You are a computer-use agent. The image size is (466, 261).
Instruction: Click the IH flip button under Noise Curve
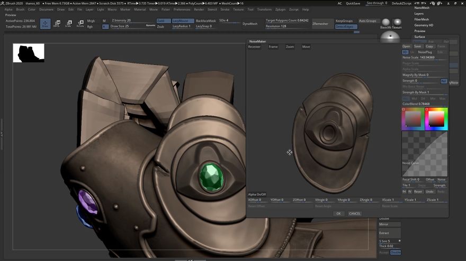point(404,192)
